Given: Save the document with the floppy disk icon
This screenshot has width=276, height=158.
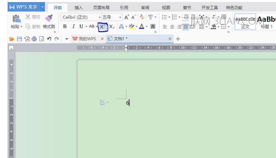Looking at the screenshot, I should click(19, 39).
